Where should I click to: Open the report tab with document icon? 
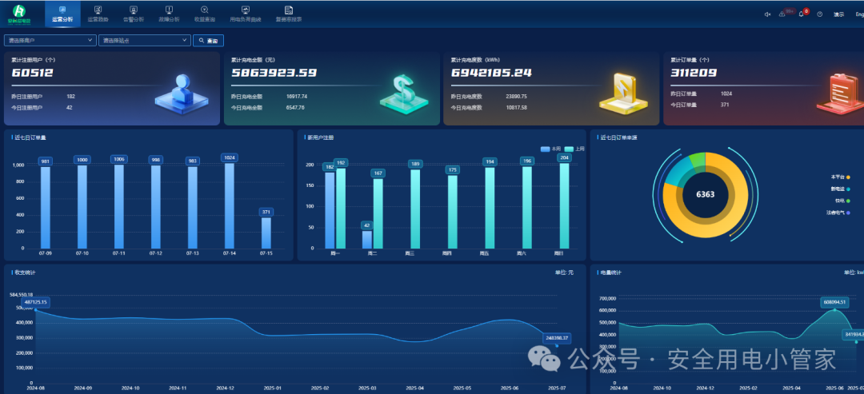coord(289,14)
